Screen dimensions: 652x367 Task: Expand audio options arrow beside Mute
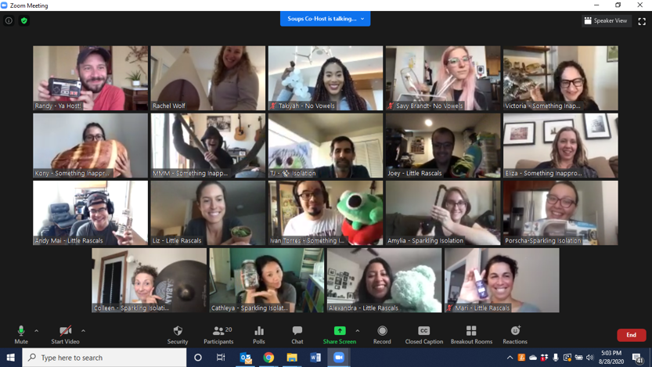37,331
